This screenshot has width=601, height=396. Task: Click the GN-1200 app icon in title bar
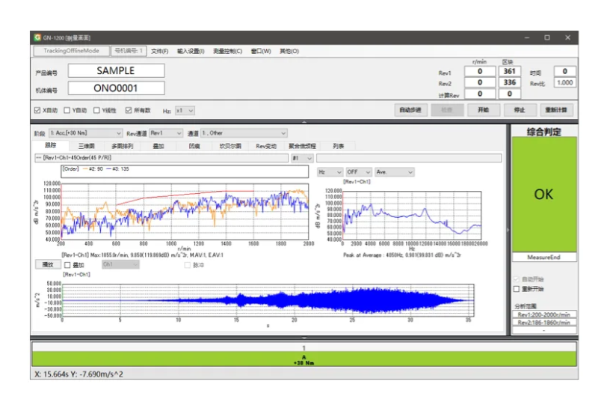[37, 37]
